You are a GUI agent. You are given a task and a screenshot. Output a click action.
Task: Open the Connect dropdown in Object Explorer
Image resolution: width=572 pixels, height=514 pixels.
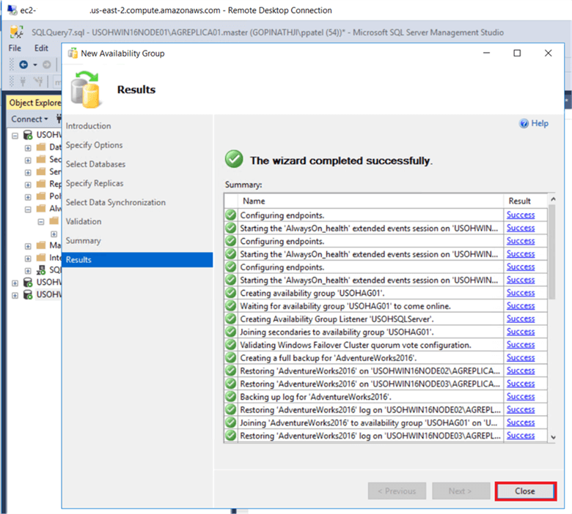coord(29,119)
